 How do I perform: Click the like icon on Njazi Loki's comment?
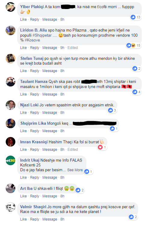click(x=110, y=110)
